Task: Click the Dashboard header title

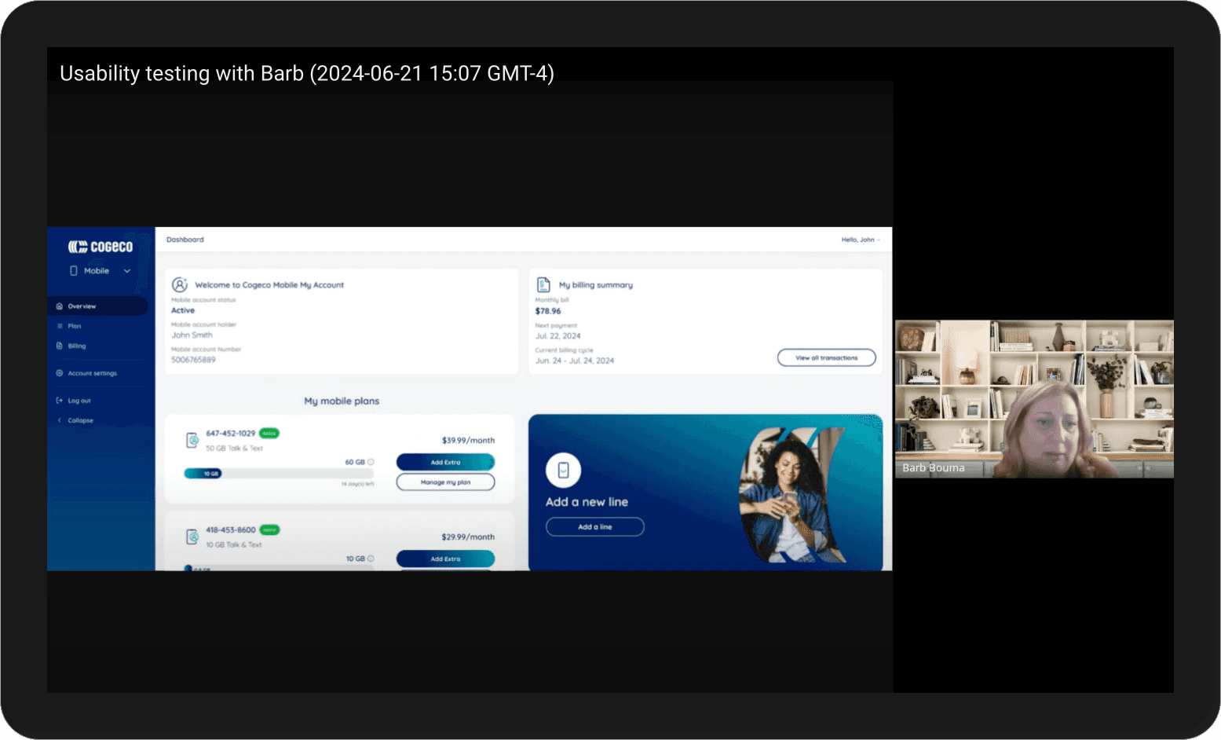Action: pos(185,240)
